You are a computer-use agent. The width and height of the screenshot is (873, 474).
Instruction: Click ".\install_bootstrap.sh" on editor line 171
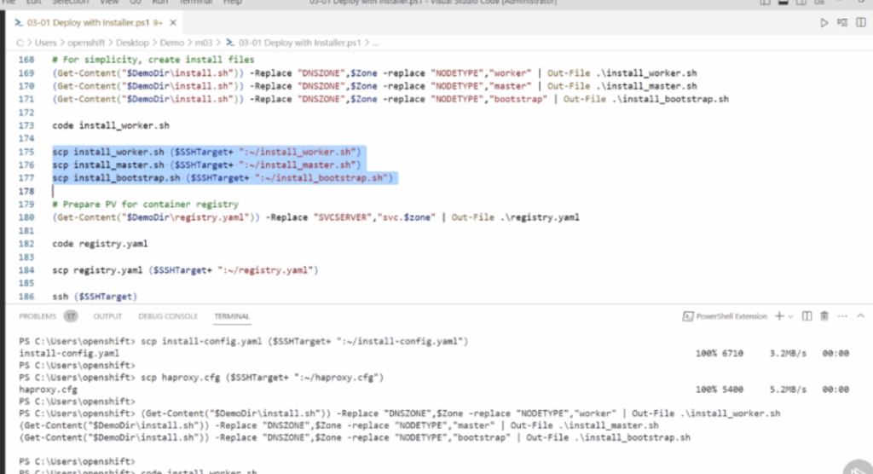[x=670, y=99]
